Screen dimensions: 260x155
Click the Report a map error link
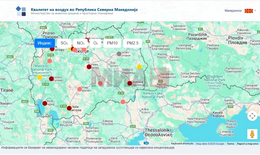(248, 144)
